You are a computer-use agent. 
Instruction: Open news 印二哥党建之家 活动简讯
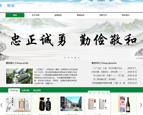tap(104, 79)
